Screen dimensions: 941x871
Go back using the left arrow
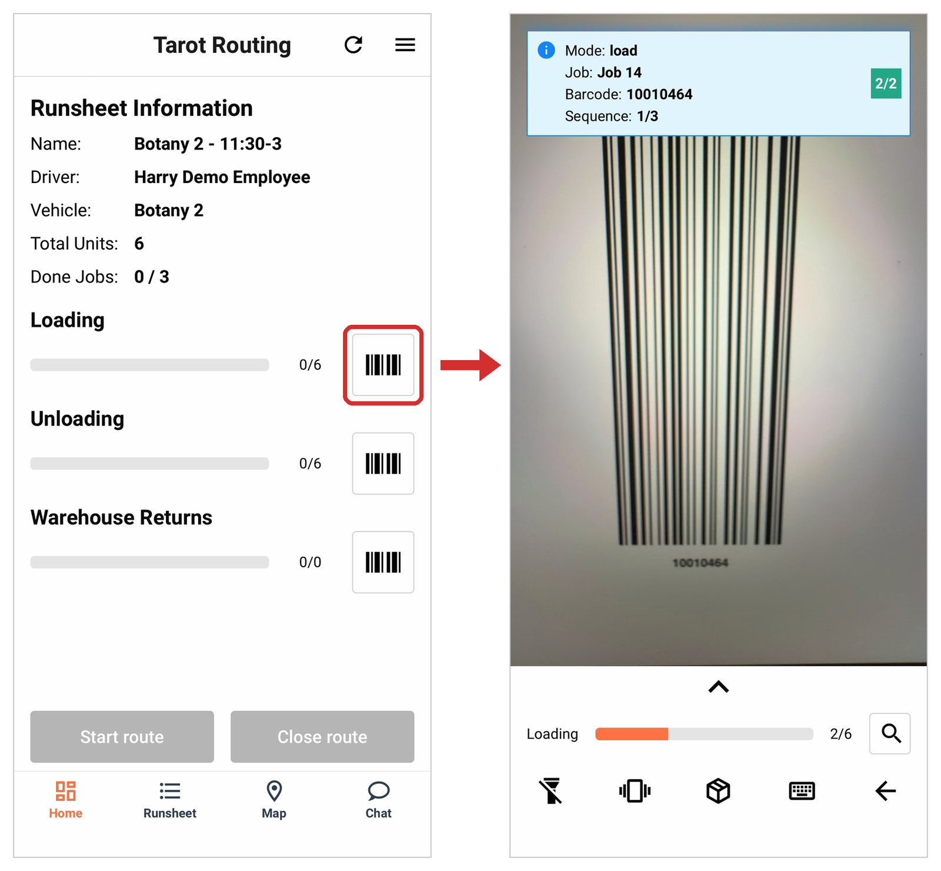pos(885,791)
